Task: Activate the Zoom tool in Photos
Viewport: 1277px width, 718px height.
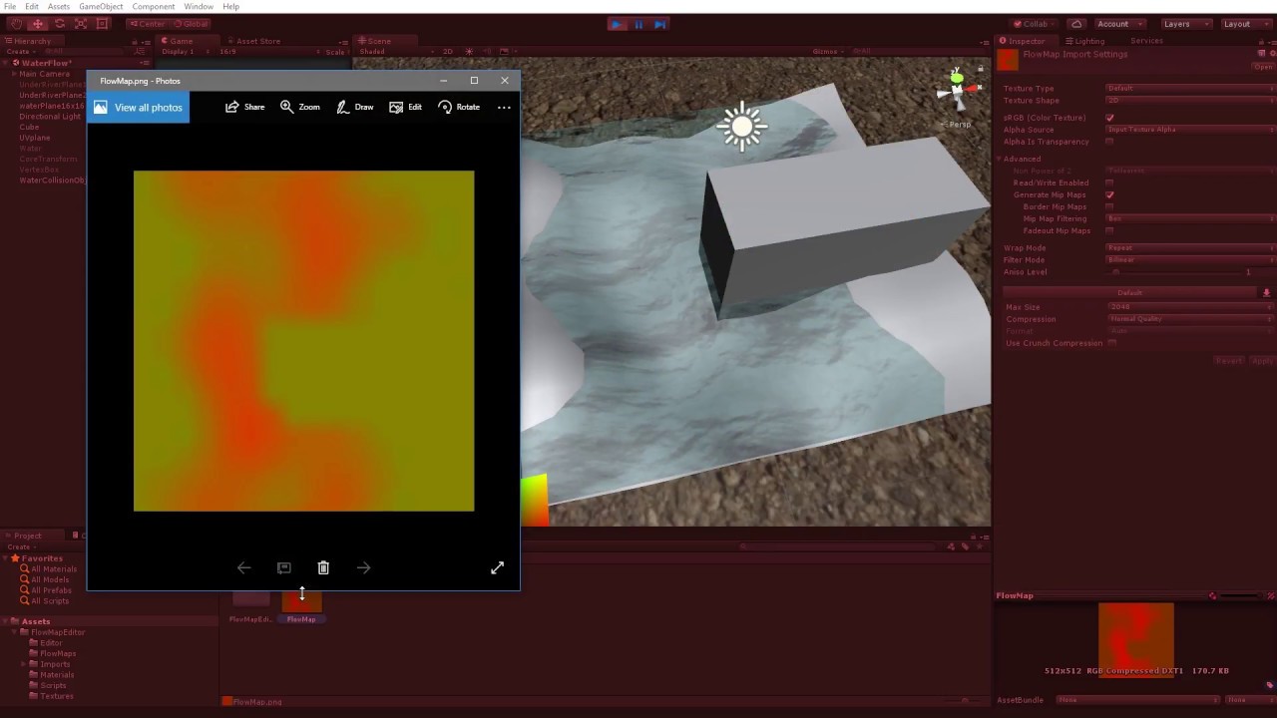Action: coord(299,107)
